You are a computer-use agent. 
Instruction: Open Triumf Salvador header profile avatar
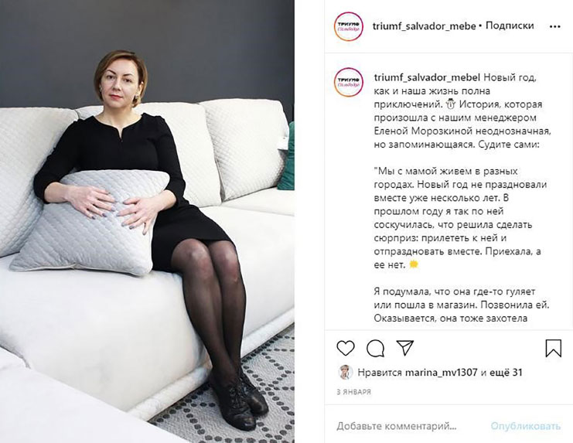click(x=349, y=26)
